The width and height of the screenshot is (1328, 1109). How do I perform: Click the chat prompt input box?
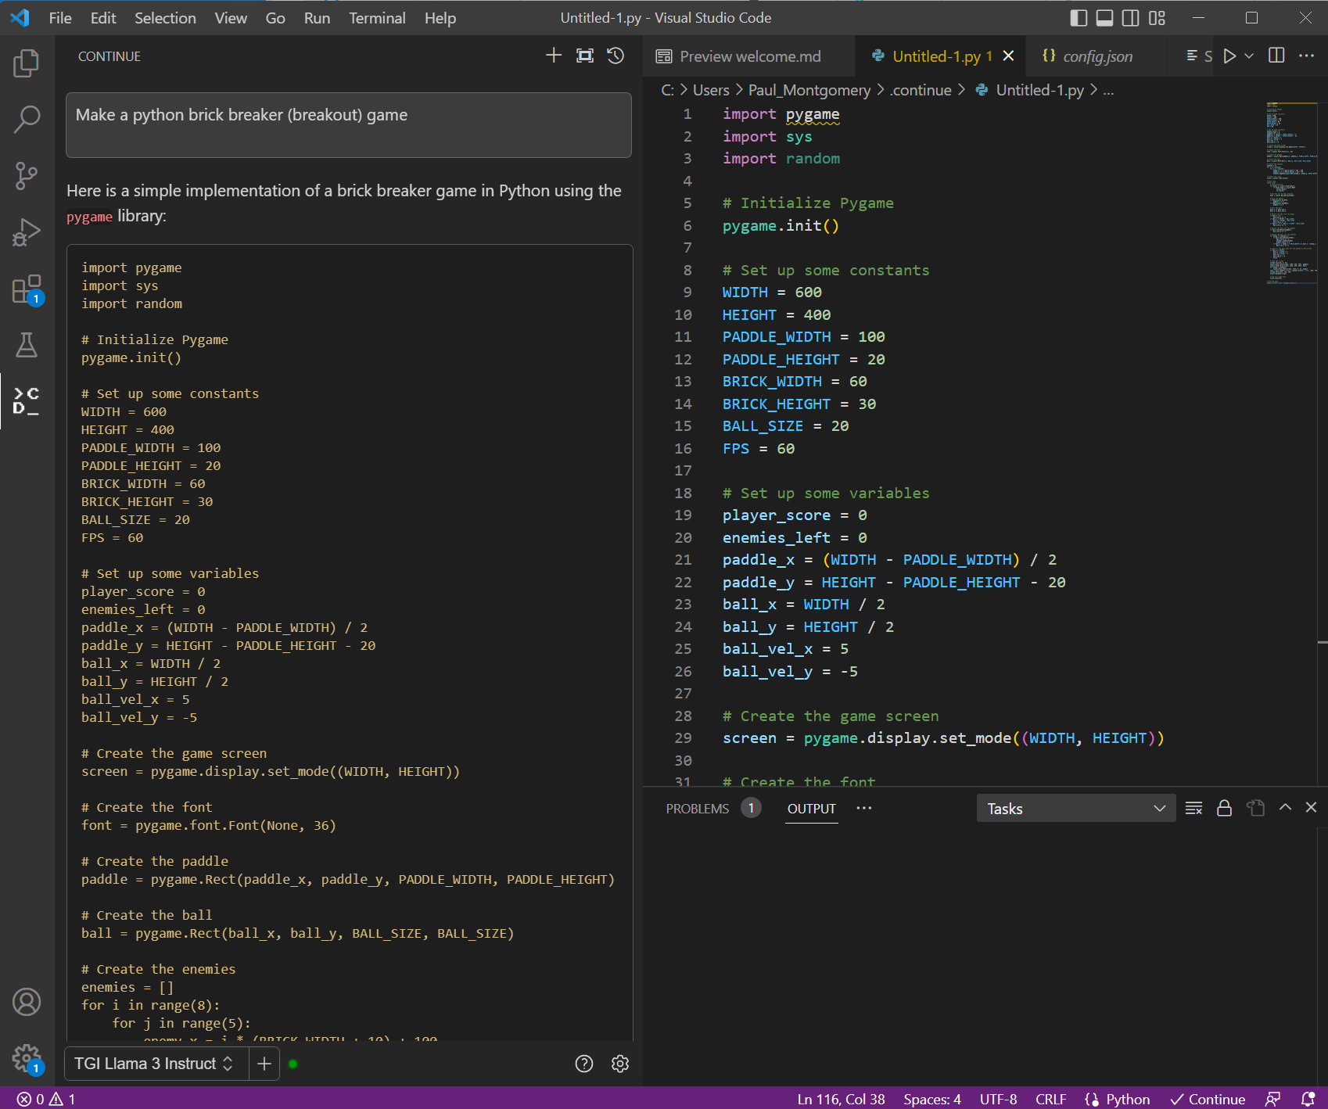click(349, 125)
